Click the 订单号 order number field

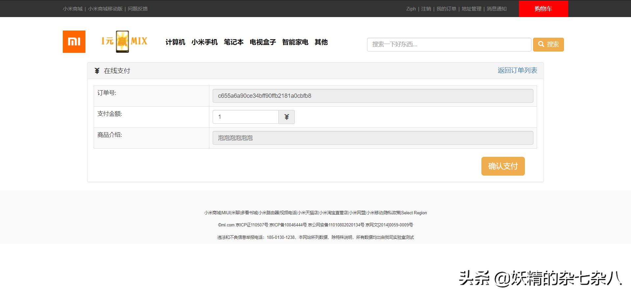click(x=373, y=96)
